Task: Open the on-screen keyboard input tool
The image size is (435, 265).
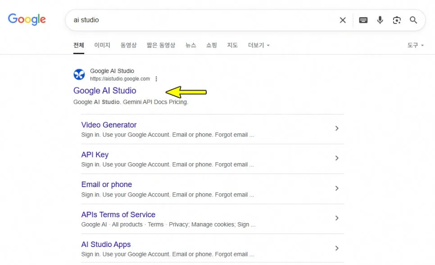Action: (x=363, y=20)
